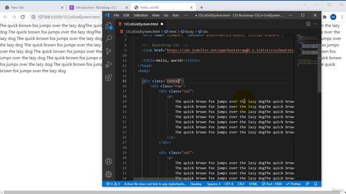The height and width of the screenshot is (194, 346).
Task: Open the Chrome profile avatar M
Action: coord(333,17)
